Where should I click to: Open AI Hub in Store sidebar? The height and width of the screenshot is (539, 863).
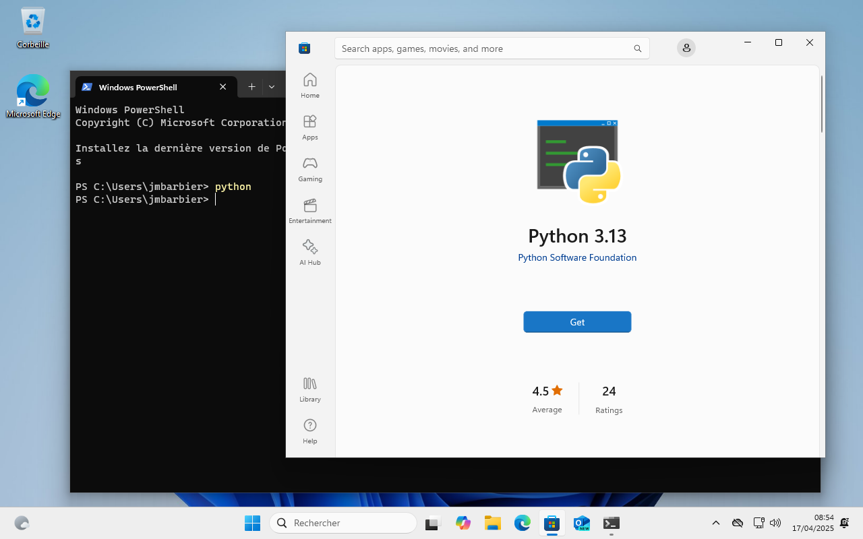coord(310,253)
